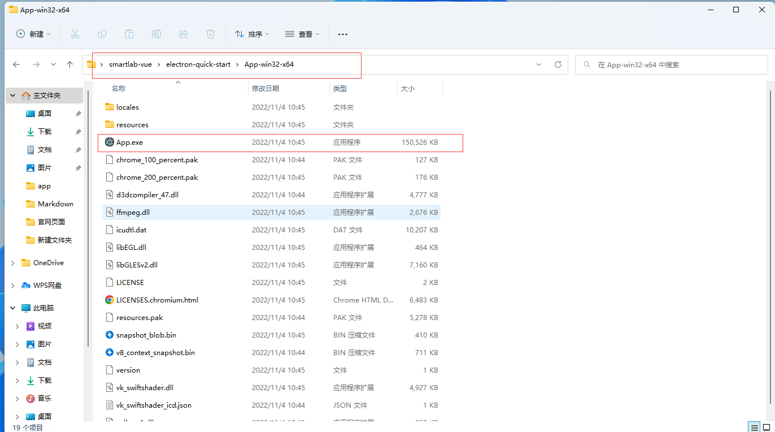Collapse the 此电脑 tree node

click(x=13, y=308)
